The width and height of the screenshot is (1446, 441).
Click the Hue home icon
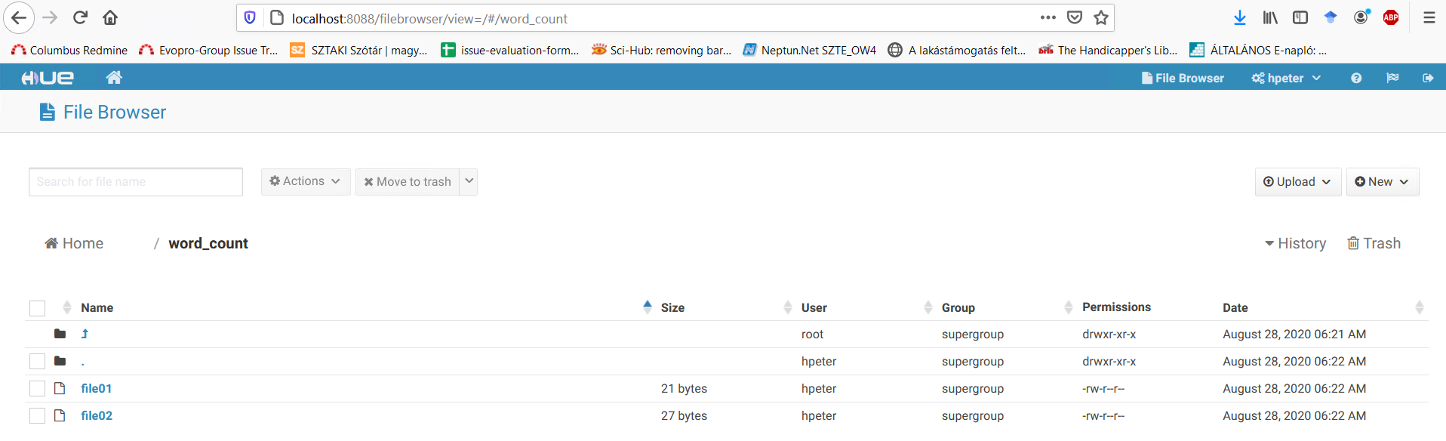point(114,78)
